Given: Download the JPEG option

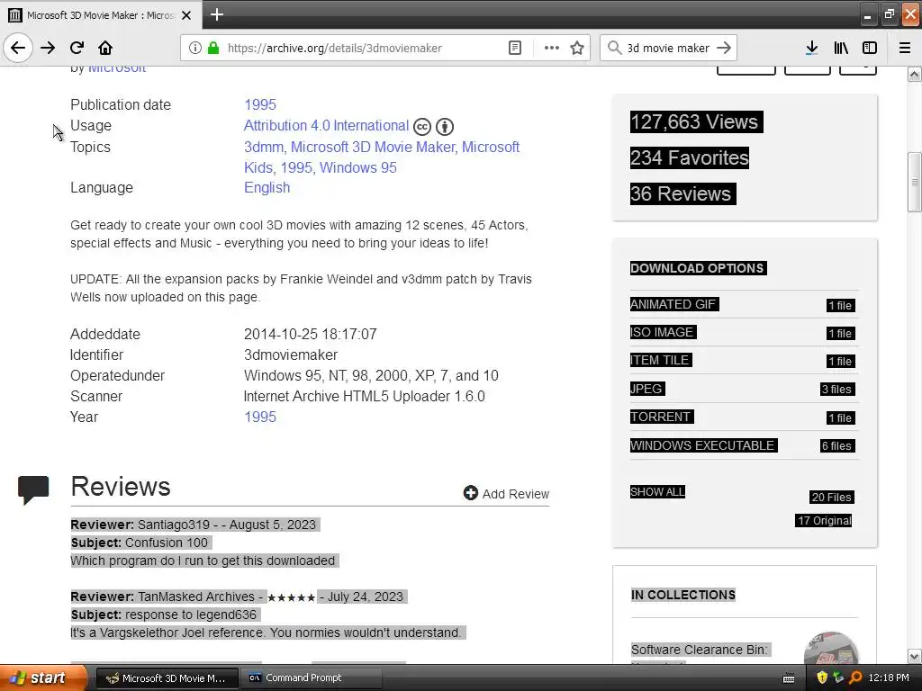Looking at the screenshot, I should (x=647, y=389).
